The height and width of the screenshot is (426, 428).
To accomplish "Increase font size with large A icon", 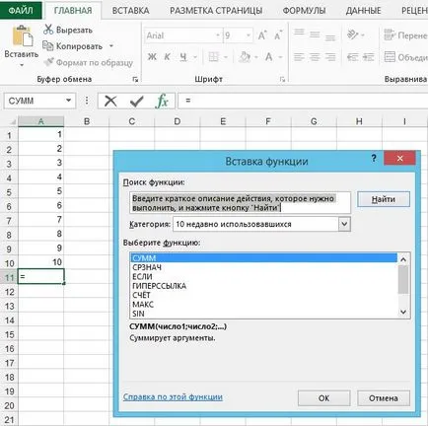I will pyautogui.click(x=262, y=35).
